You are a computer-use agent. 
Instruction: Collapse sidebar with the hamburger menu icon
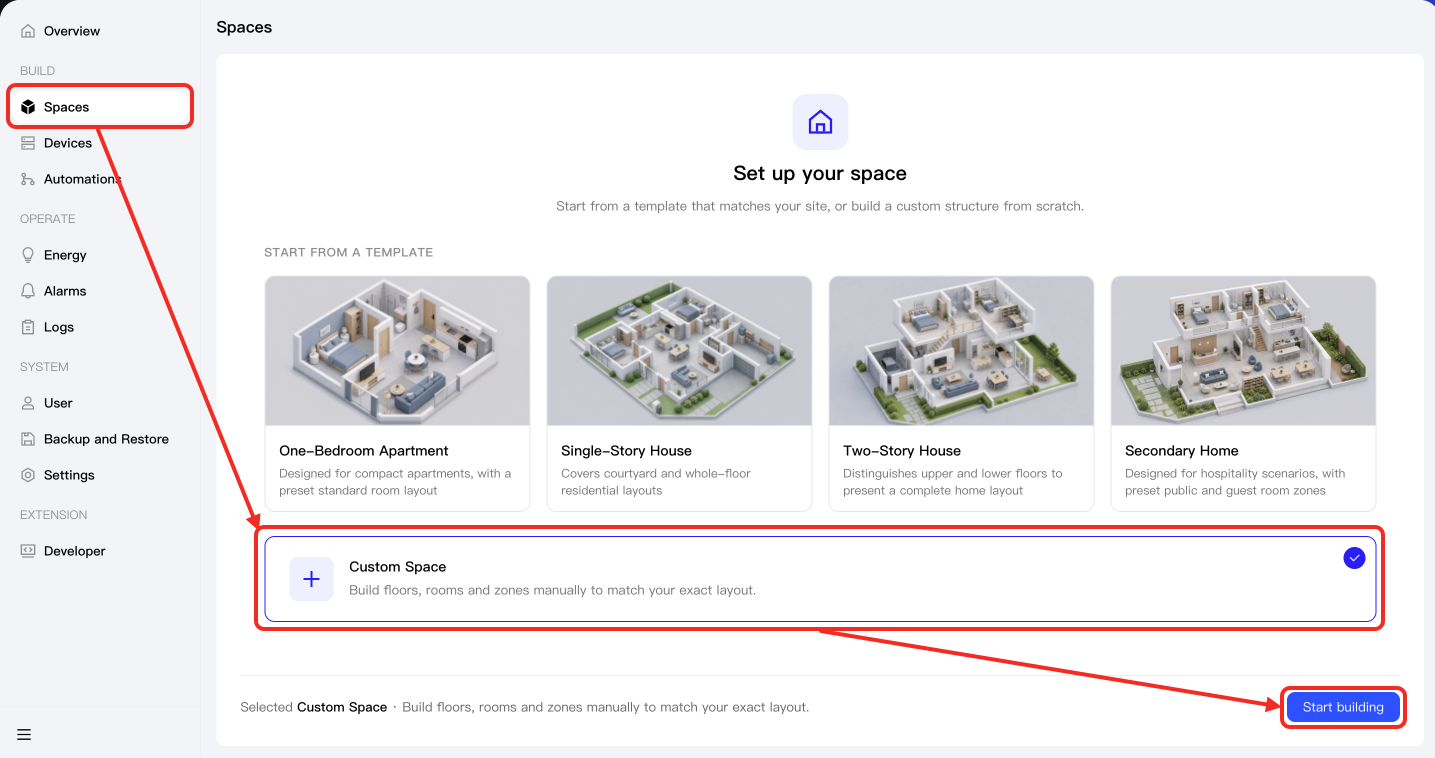(x=24, y=734)
